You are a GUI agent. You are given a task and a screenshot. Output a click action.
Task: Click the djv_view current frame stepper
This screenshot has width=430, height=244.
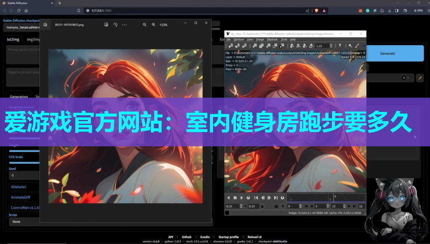click(x=301, y=206)
